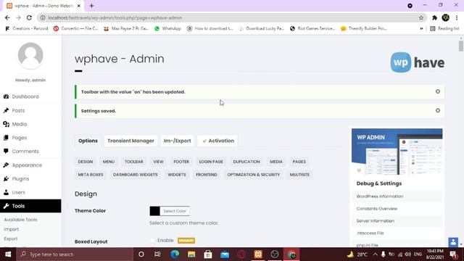
Task: Click the Windows search box
Action: pos(75,254)
